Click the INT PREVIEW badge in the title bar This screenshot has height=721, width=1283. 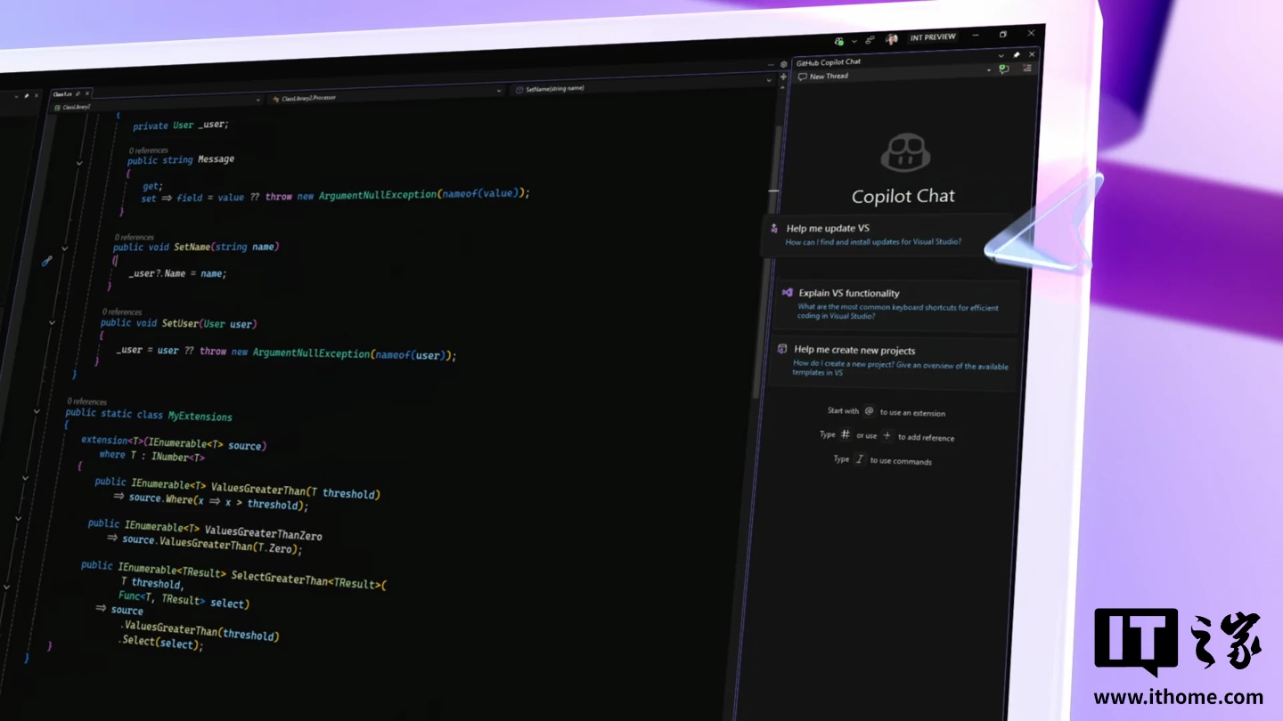pos(932,36)
